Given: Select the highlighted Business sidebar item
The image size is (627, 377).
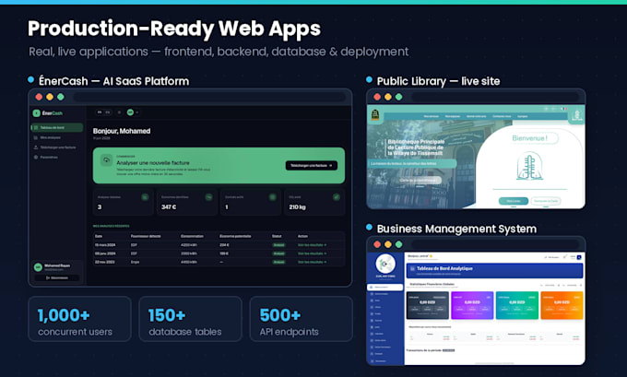Looking at the screenshot, I should (384, 287).
